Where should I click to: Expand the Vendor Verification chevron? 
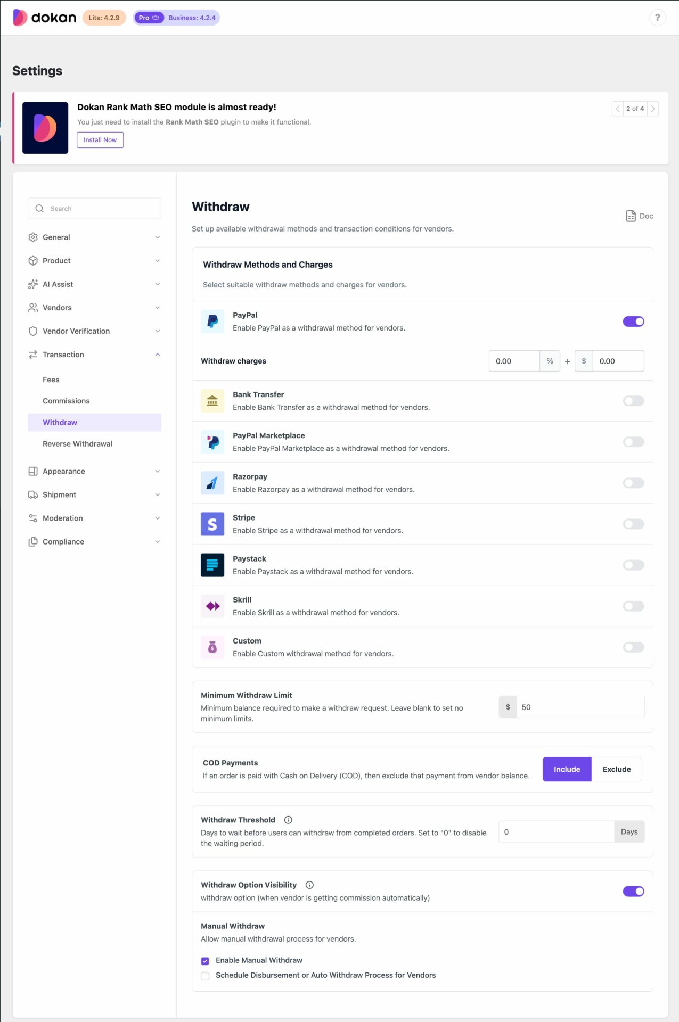(158, 331)
